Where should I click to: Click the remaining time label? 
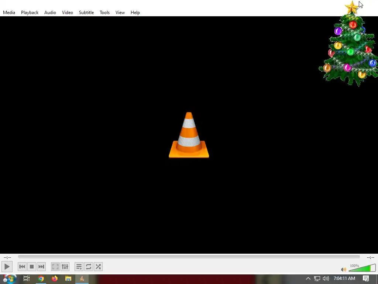[371, 257]
